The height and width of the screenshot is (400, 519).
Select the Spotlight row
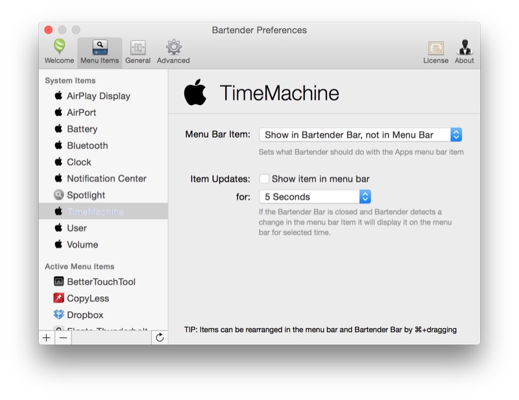[104, 195]
